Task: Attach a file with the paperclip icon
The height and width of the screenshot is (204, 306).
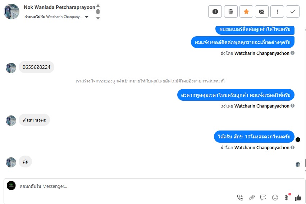Action: tap(252, 198)
